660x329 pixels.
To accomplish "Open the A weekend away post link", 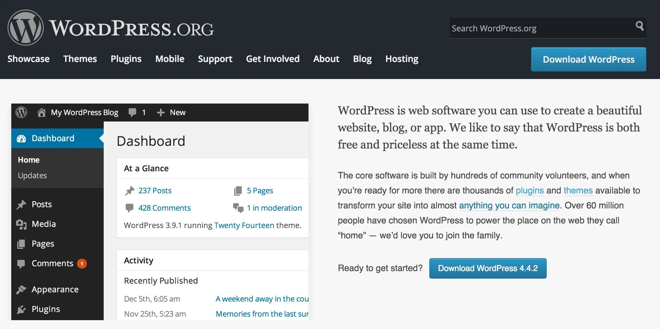I will pyautogui.click(x=262, y=299).
